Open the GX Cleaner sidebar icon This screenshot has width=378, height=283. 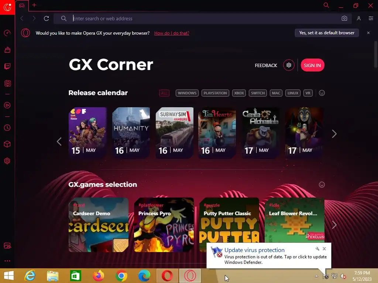click(x=7, y=50)
